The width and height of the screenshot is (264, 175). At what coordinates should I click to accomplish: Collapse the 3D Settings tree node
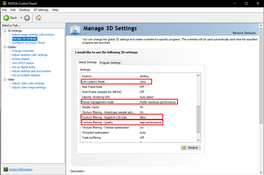tap(5, 31)
